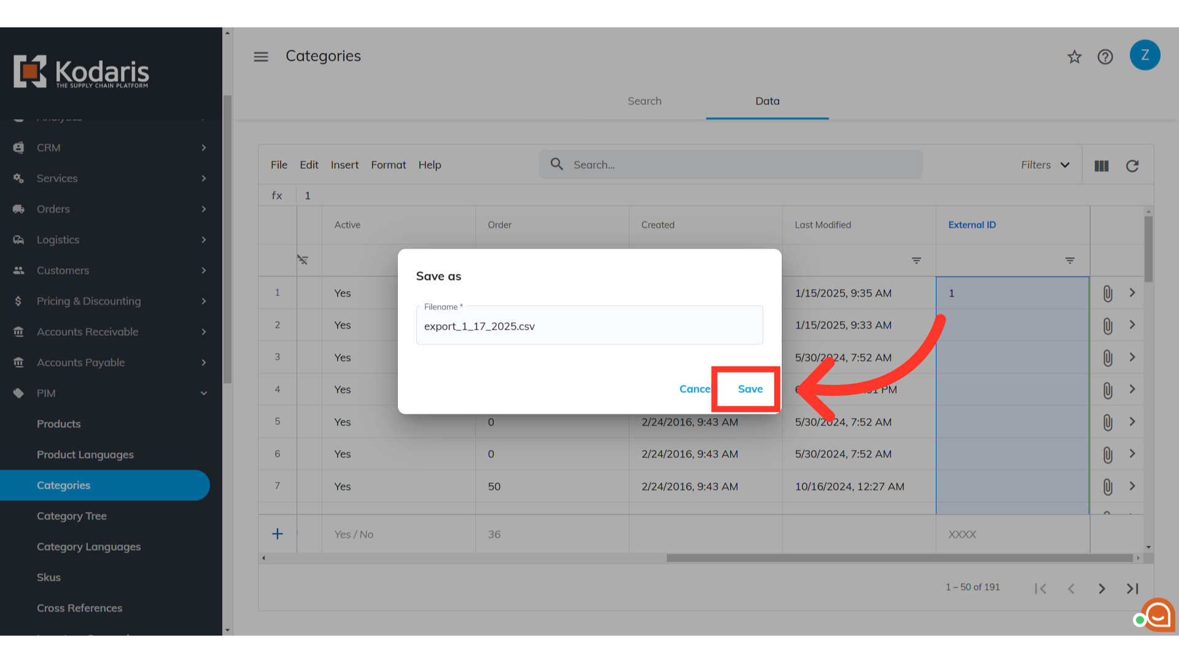Open the External ID column filter

coord(1070,260)
